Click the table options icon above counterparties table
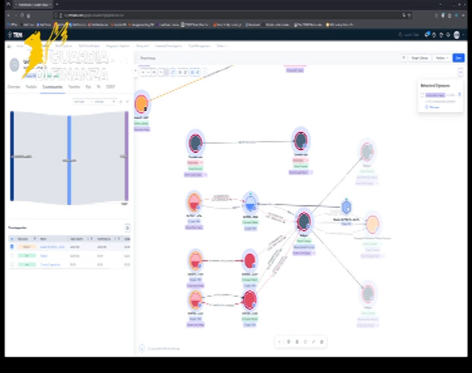Screen dimensions: 472x373 pos(127,228)
